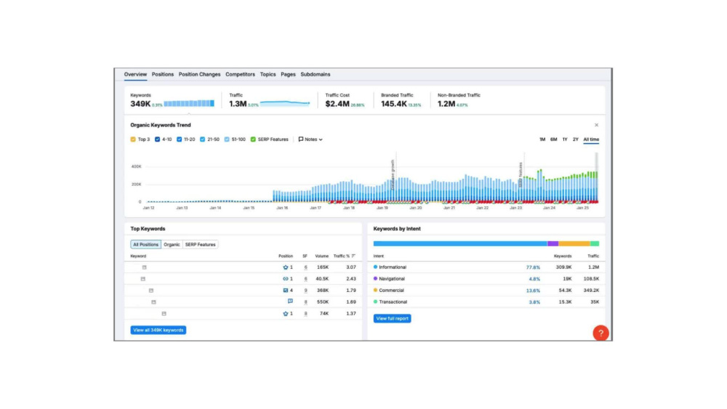Open the Topics tab
The image size is (727, 409).
pos(268,74)
